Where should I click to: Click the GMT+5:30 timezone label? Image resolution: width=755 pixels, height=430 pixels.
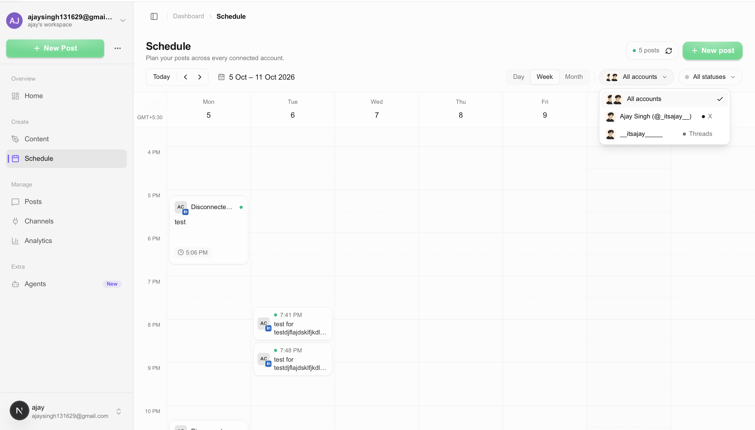(x=150, y=117)
